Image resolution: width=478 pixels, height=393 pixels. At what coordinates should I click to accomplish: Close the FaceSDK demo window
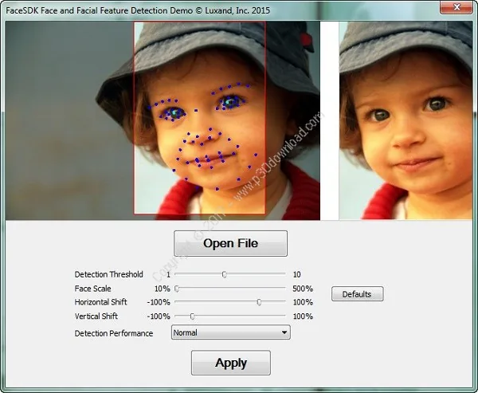(456, 7)
